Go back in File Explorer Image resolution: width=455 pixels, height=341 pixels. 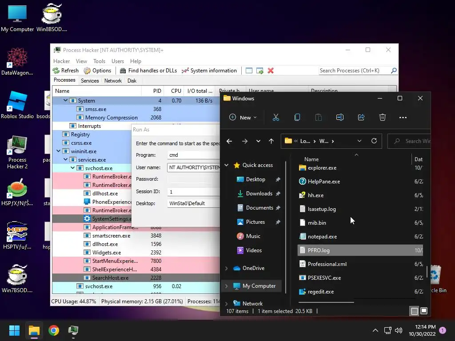[x=229, y=141]
